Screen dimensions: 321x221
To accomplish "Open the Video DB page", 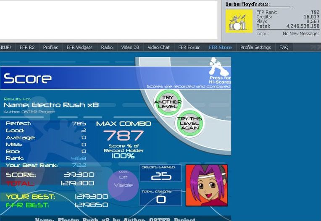I will [x=130, y=47].
